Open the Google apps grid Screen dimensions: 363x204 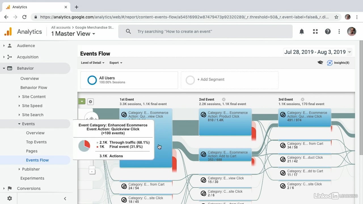click(315, 31)
